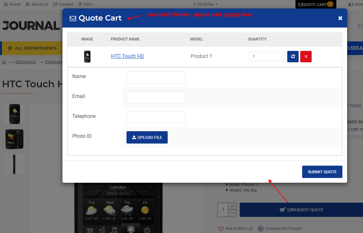
Task: Go to Home in top menu
Action: (x=12, y=4)
